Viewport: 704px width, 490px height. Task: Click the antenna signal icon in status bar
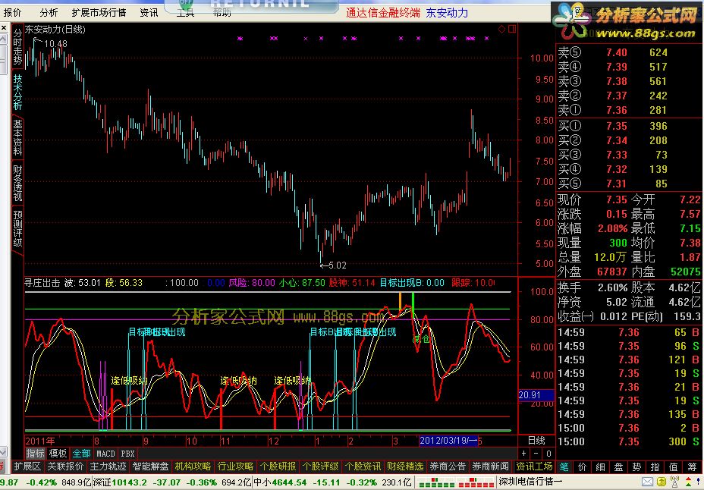(675, 482)
